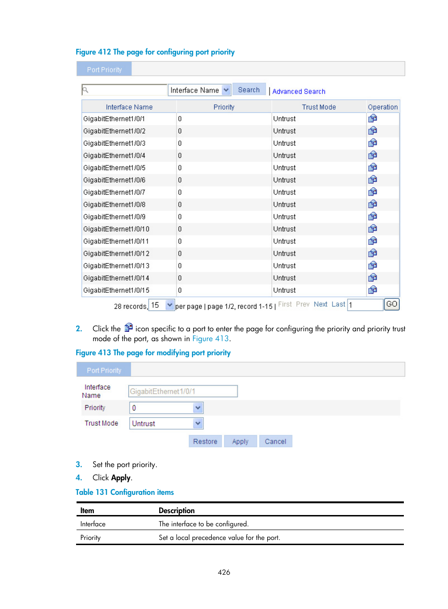Click the operation icon for GigabitEthernet1/0/9
The height and width of the screenshot is (609, 448).
(373, 216)
